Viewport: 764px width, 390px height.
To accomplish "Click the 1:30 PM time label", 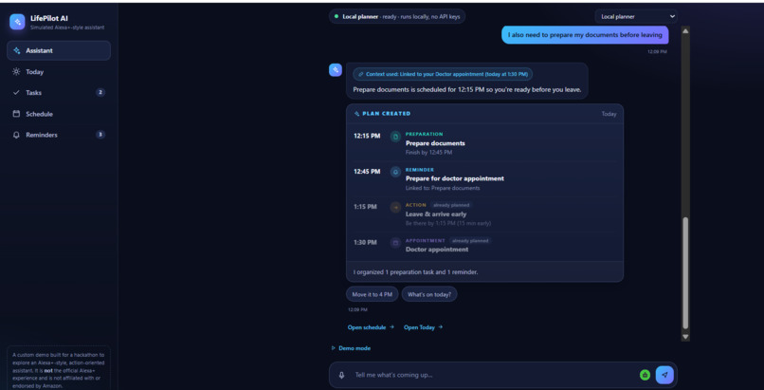I will coord(366,242).
